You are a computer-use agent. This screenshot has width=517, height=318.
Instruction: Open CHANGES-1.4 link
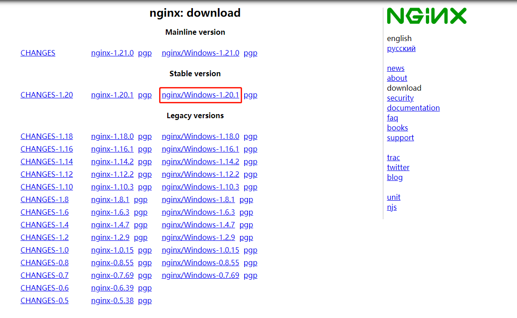click(45, 225)
